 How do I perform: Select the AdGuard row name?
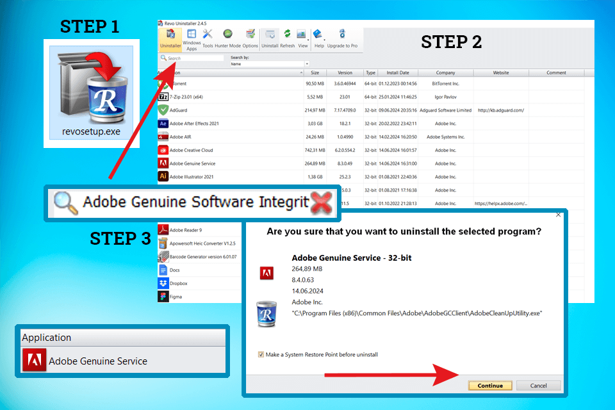point(179,110)
